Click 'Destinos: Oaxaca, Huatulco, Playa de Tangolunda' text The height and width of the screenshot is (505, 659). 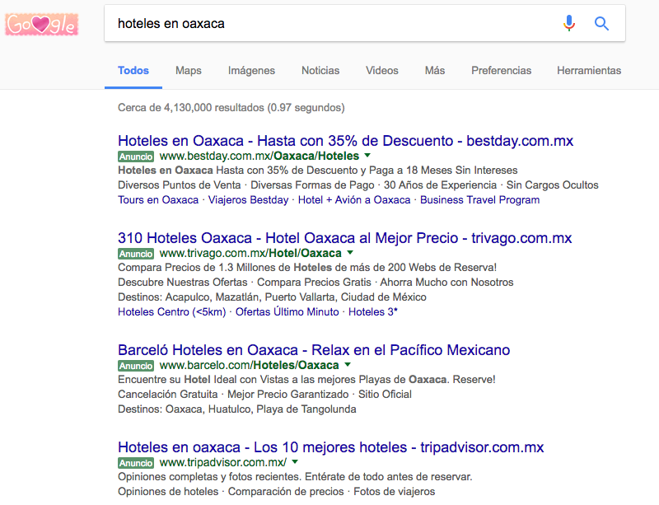click(237, 409)
